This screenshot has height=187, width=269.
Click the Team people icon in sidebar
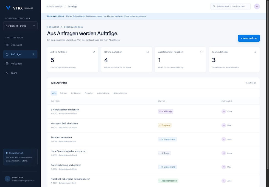coord(7,73)
